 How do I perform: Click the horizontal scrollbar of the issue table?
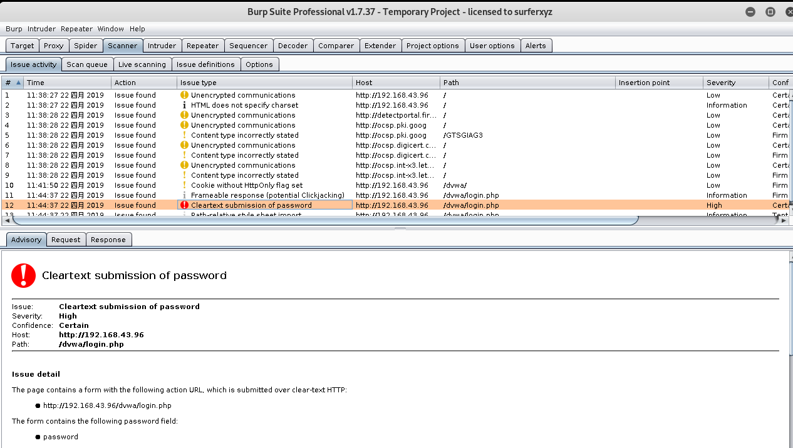coord(325,220)
